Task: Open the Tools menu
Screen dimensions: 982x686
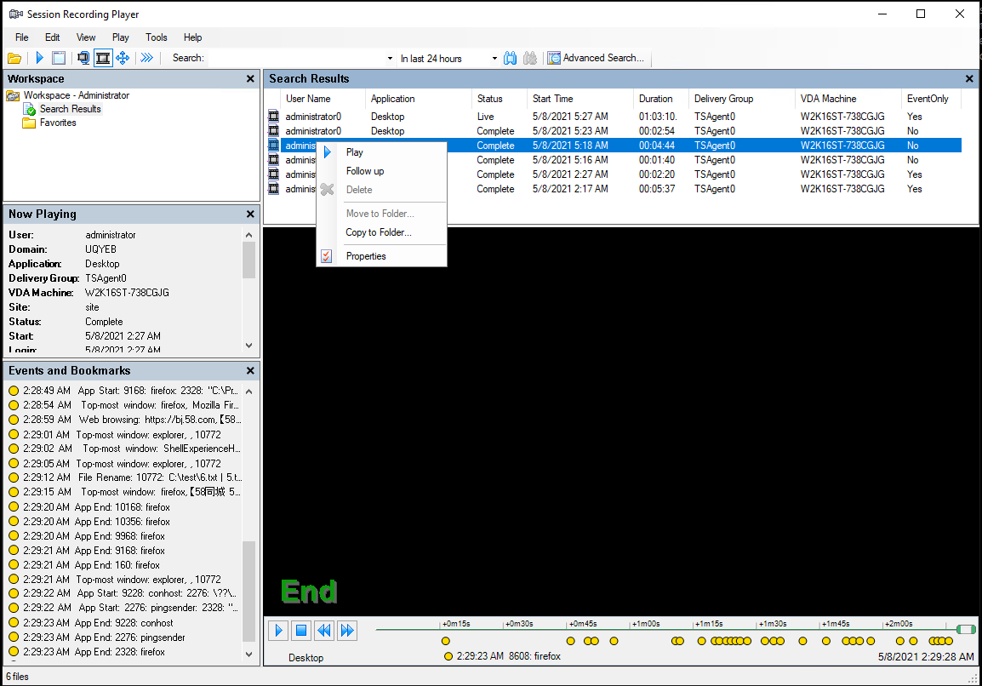Action: click(157, 37)
